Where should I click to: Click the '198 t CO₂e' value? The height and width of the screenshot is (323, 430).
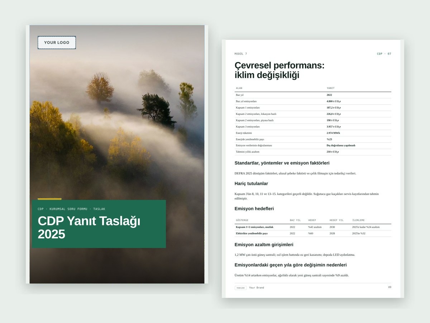click(333, 121)
